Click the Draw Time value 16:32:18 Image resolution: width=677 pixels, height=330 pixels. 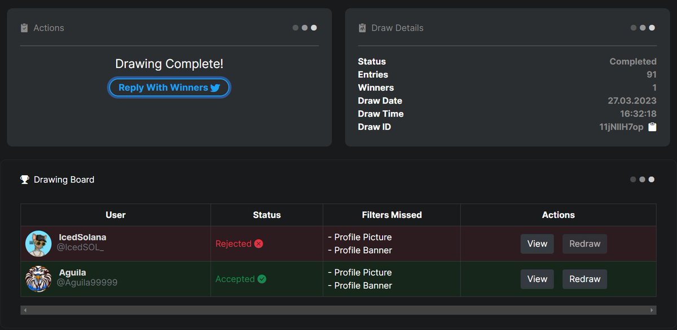point(638,114)
